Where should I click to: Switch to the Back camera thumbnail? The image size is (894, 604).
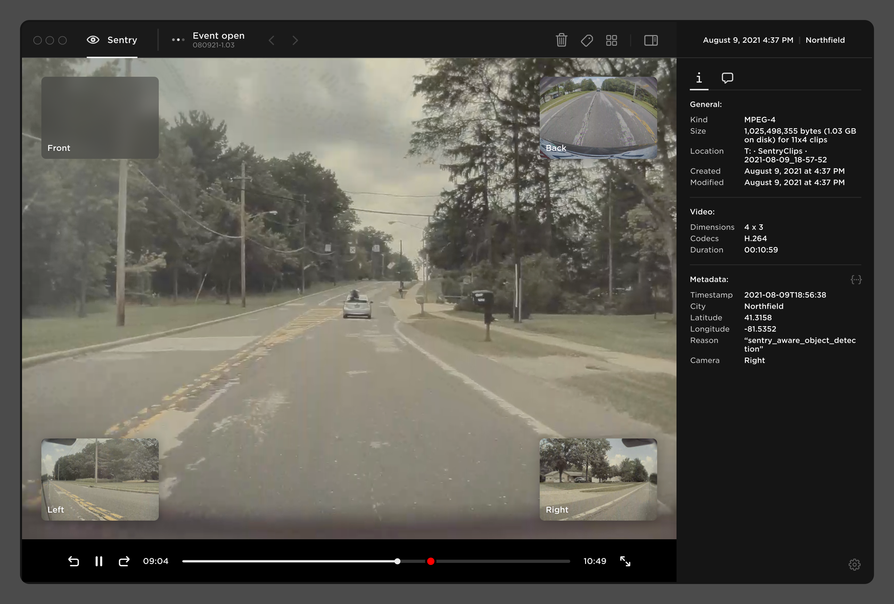(598, 117)
